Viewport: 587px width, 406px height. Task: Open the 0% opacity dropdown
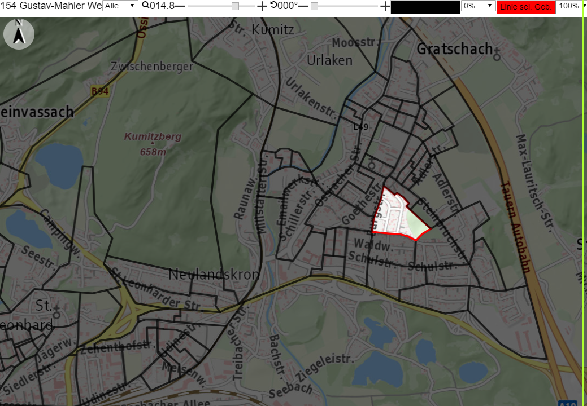tap(478, 6)
